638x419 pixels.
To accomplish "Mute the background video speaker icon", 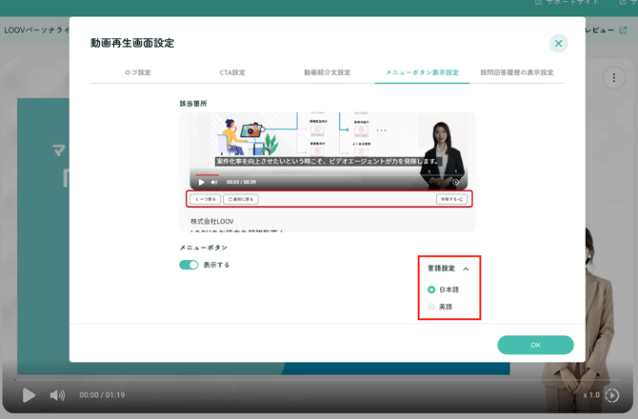I will (57, 395).
